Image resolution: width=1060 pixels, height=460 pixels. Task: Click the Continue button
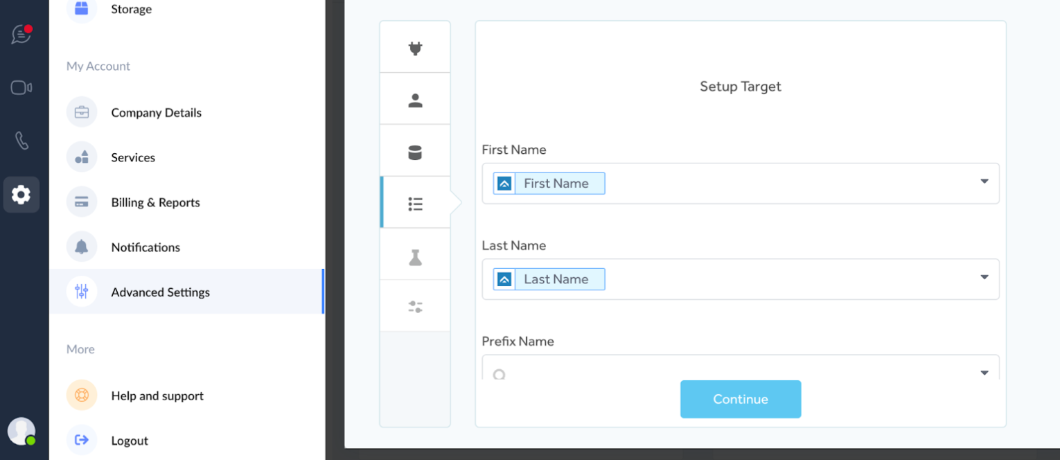(740, 399)
